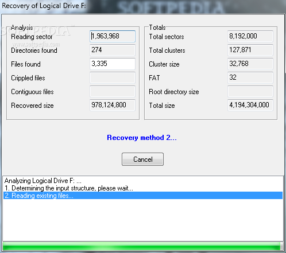The width and height of the screenshot is (286, 253).
Task: Click the green progress bar
Action: click(x=143, y=246)
